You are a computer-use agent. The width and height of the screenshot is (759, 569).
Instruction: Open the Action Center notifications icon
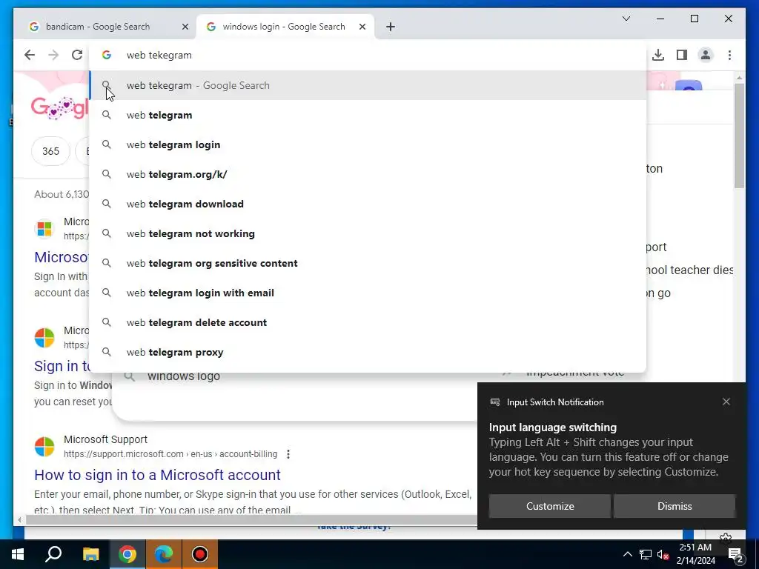[736, 554]
